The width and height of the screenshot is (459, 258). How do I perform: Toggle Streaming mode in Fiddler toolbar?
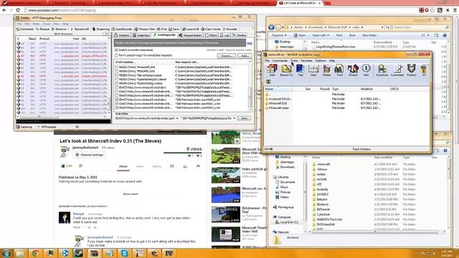pos(100,29)
